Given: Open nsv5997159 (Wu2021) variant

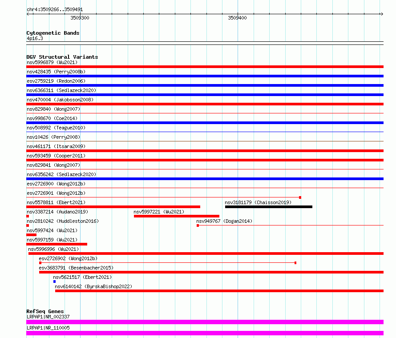Looking at the screenshot, I should point(52,240).
